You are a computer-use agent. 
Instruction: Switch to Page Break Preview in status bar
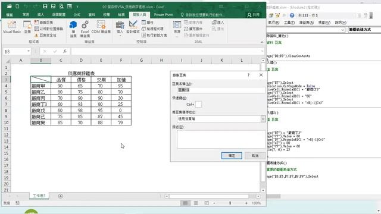pos(207,203)
